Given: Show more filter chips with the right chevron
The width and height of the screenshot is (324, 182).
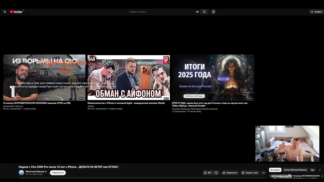Looking at the screenshot, I should tap(320, 170).
